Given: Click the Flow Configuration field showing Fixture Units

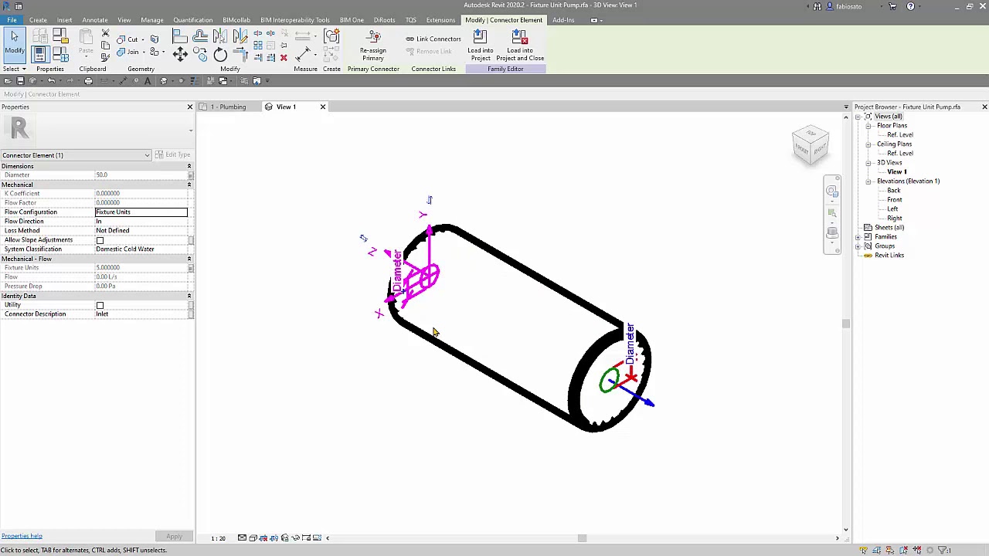Looking at the screenshot, I should pos(141,212).
